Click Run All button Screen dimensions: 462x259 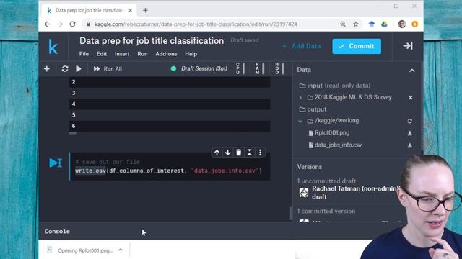pos(108,69)
